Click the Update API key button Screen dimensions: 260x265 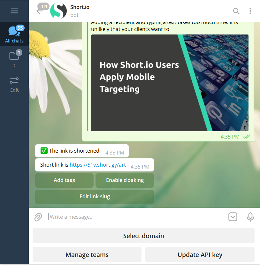coord(200,255)
